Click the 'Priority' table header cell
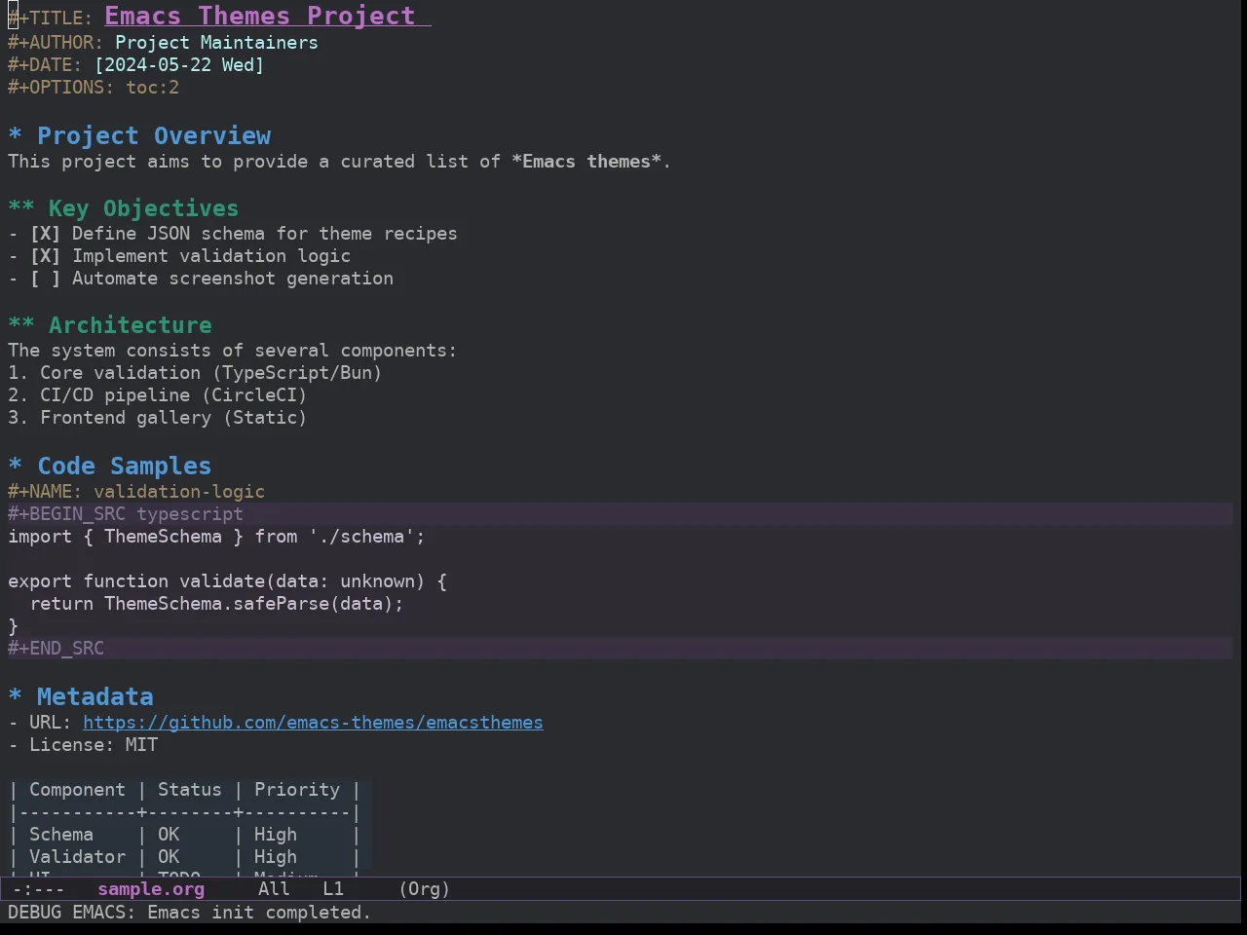1247x935 pixels. pyautogui.click(x=297, y=790)
